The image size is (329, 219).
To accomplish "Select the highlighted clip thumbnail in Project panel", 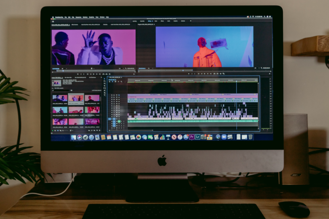I will tap(76, 98).
